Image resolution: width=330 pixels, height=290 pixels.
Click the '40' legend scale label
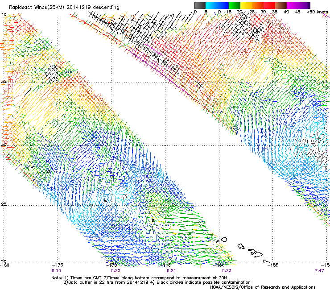[x=286, y=12]
